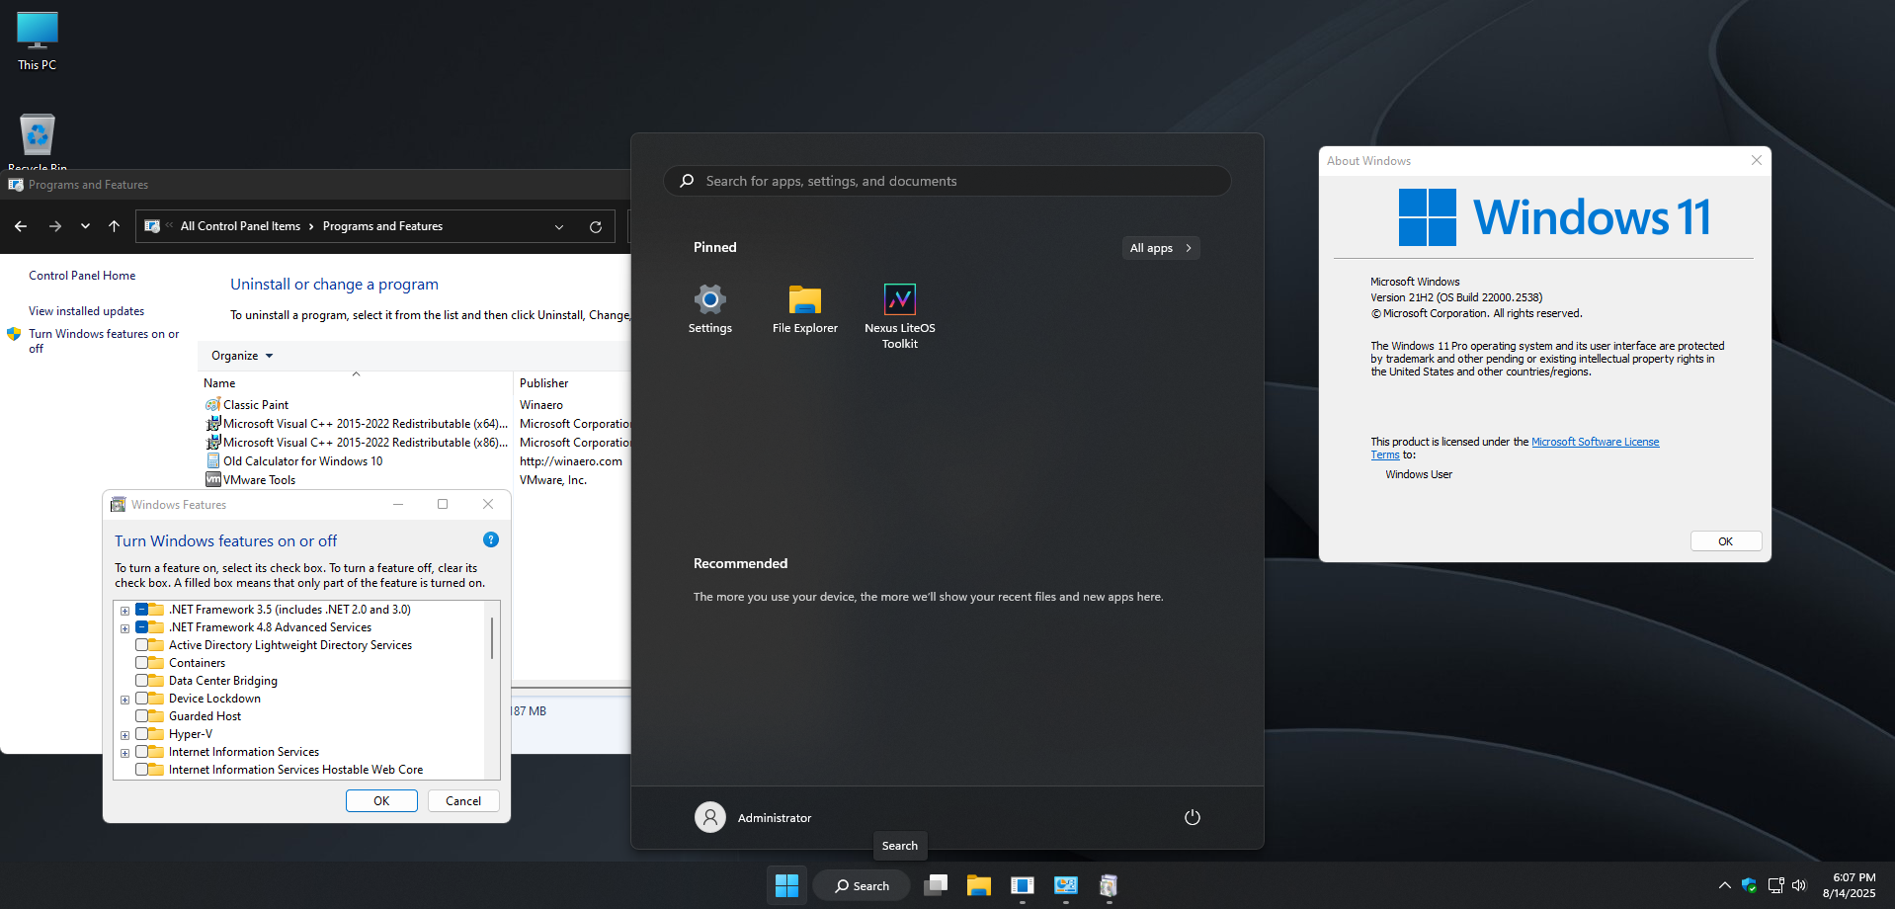
Task: Click OK in Windows Features dialog
Action: pos(381,801)
